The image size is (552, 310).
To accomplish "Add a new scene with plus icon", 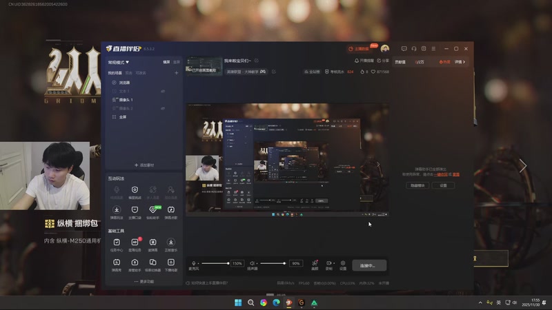I will pyautogui.click(x=177, y=73).
